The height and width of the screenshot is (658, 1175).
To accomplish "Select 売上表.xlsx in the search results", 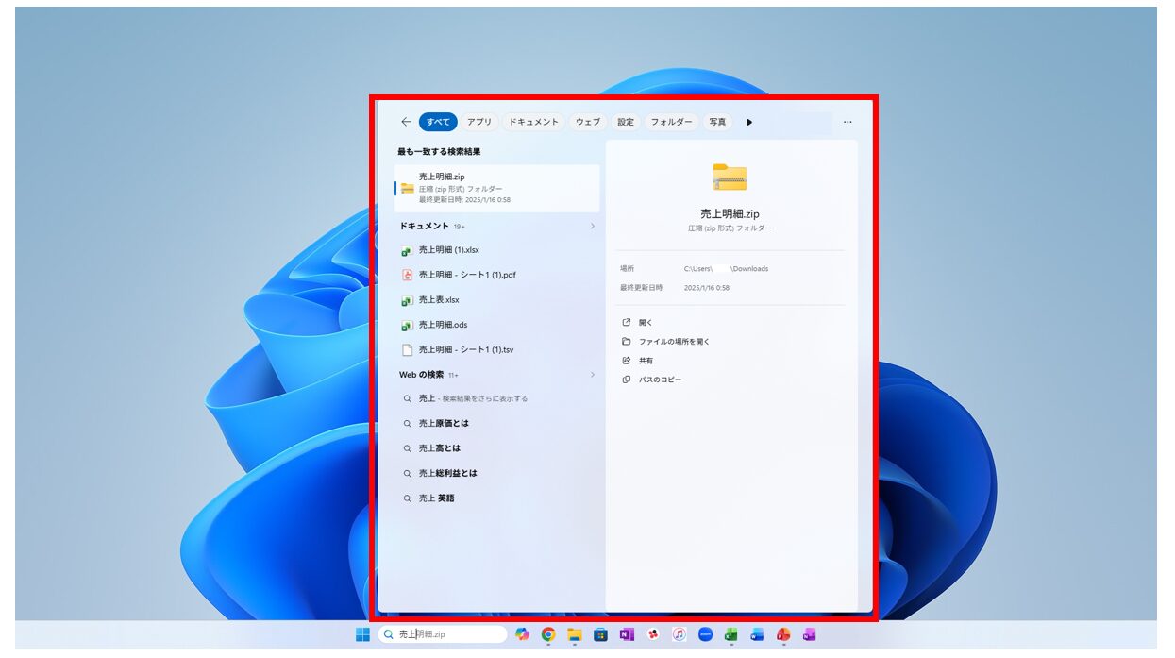I will (x=444, y=298).
